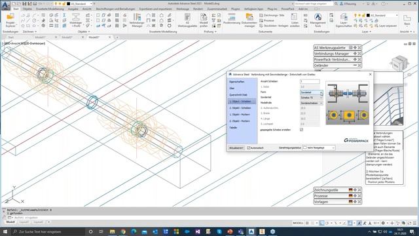Open Exportieren und importieren tab
The image size is (419, 236).
156,9
